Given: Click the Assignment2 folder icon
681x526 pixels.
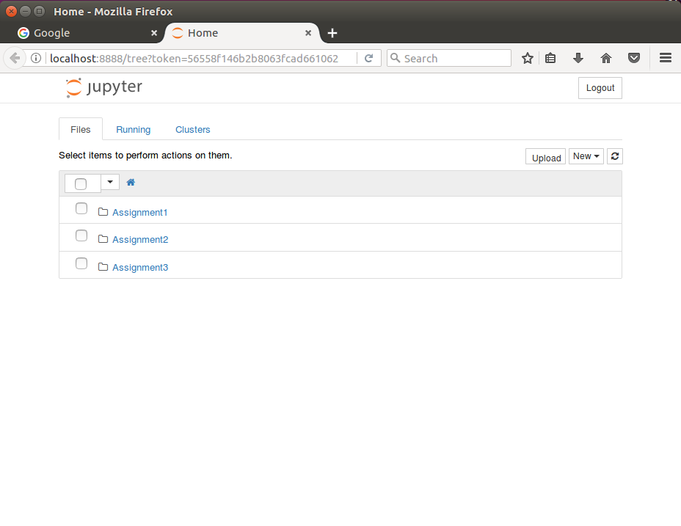Looking at the screenshot, I should [x=103, y=239].
